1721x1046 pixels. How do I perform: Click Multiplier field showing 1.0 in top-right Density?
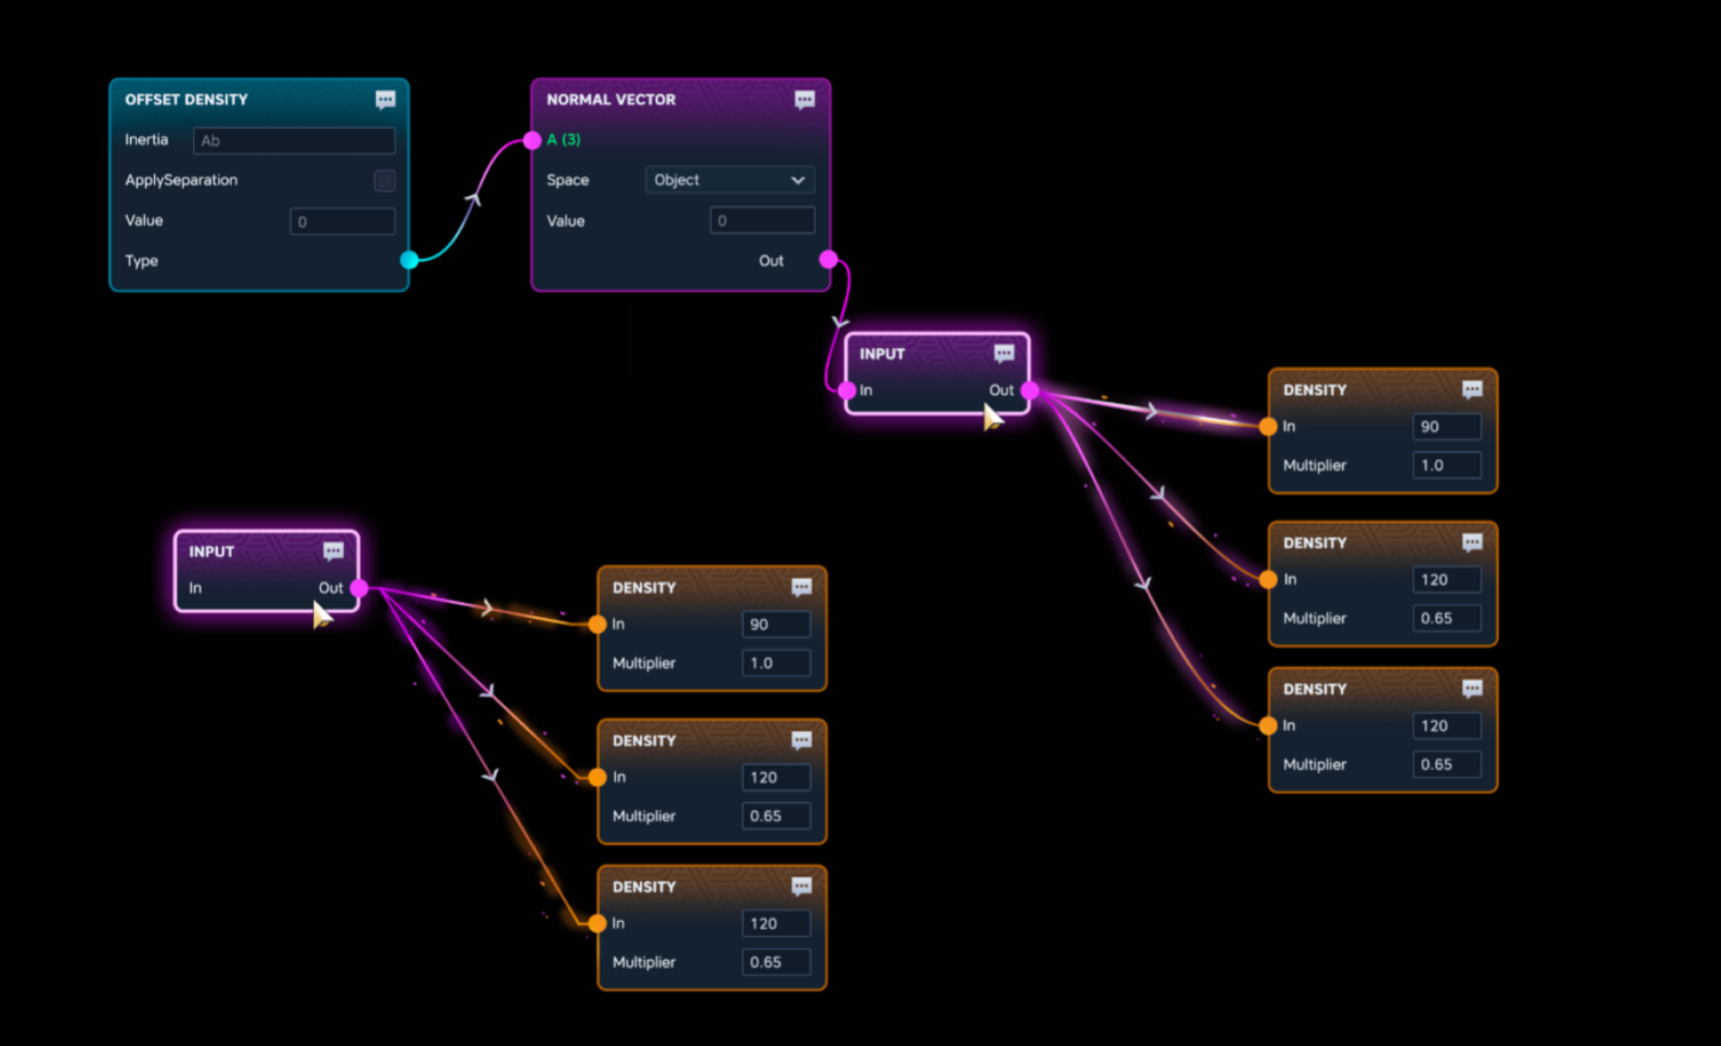pos(1447,465)
